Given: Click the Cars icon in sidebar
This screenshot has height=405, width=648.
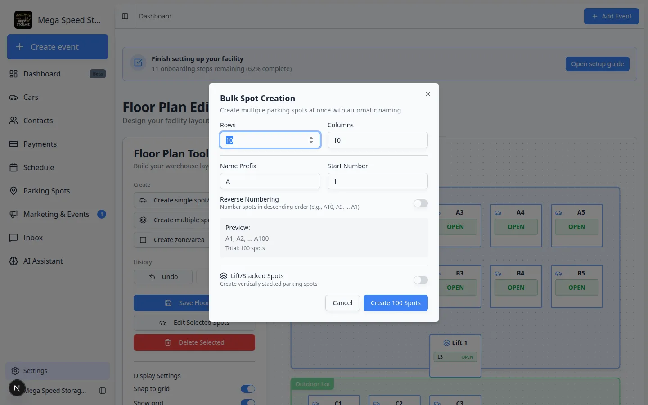Looking at the screenshot, I should tap(13, 97).
